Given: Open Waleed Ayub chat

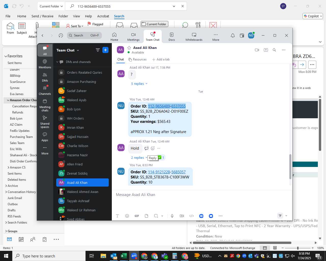Looking at the screenshot, I should click(x=83, y=100).
